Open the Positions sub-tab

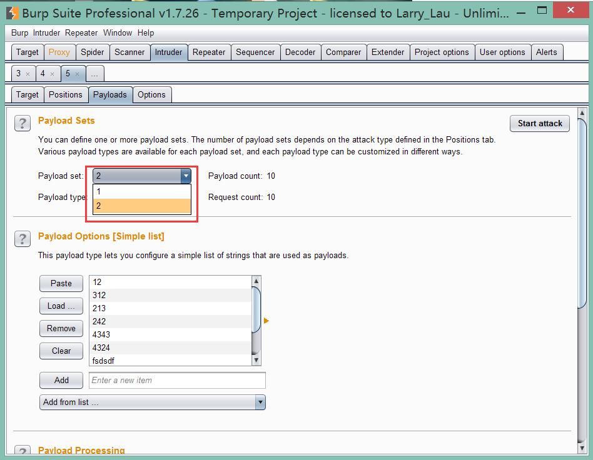(66, 94)
